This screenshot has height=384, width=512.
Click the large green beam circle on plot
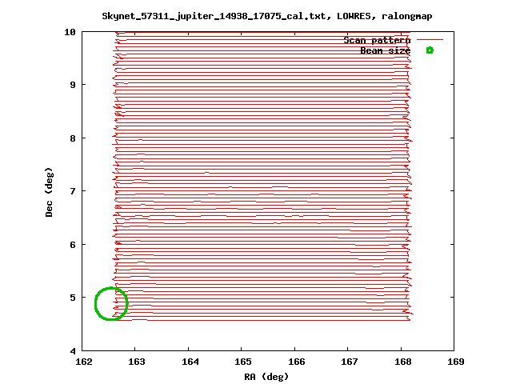tap(111, 304)
